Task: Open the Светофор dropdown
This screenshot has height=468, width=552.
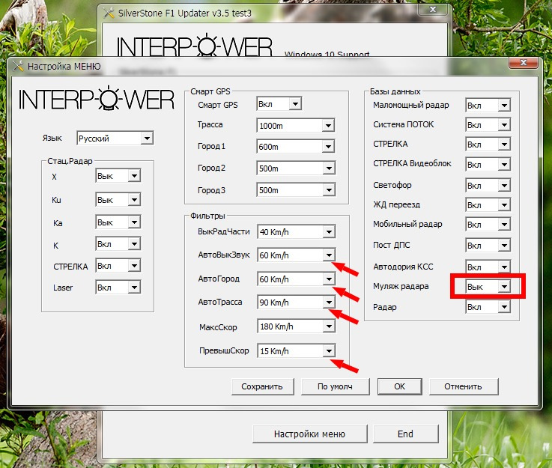Action: tap(488, 185)
